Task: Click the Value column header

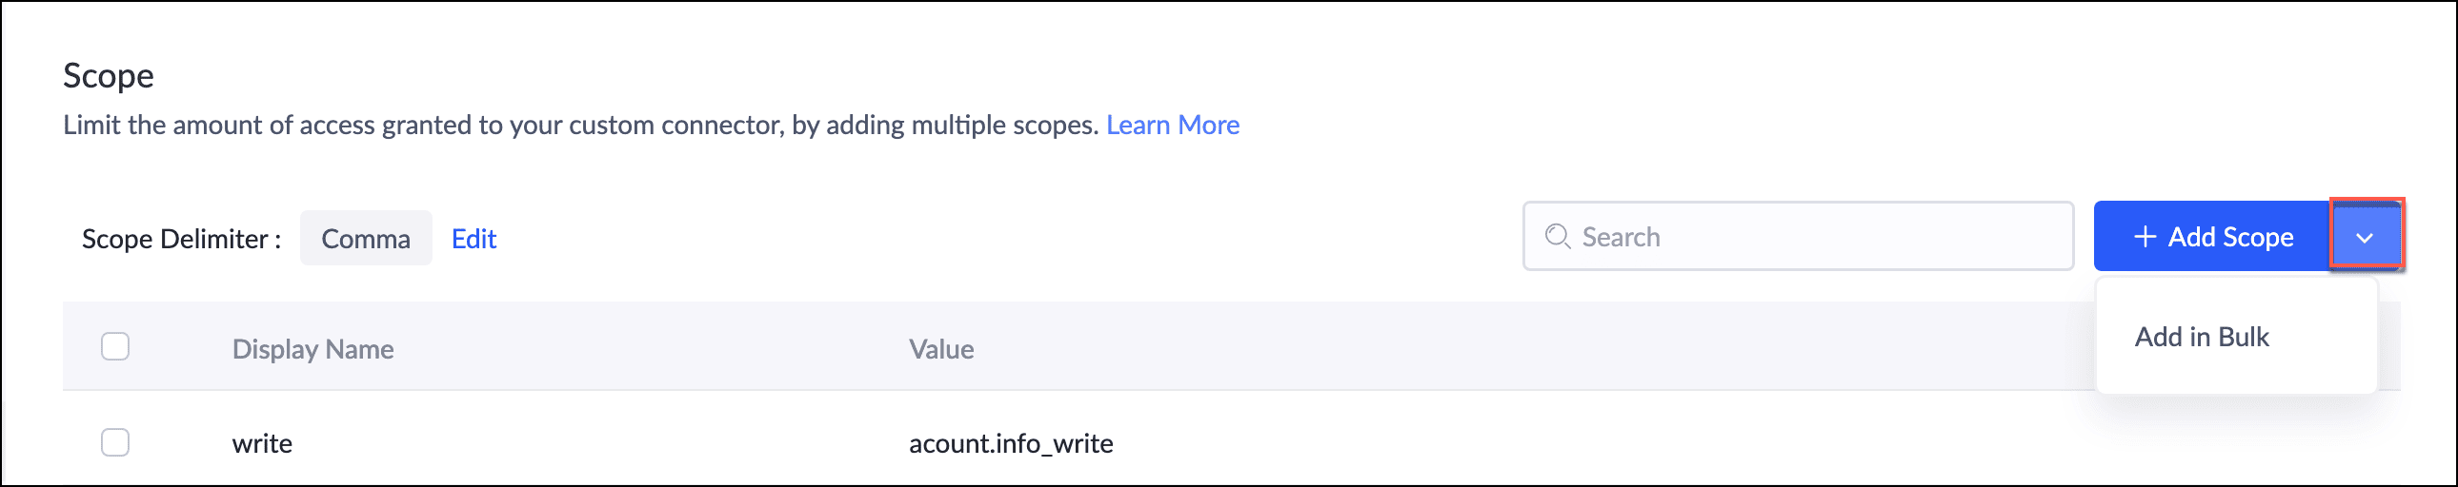Action: (941, 349)
